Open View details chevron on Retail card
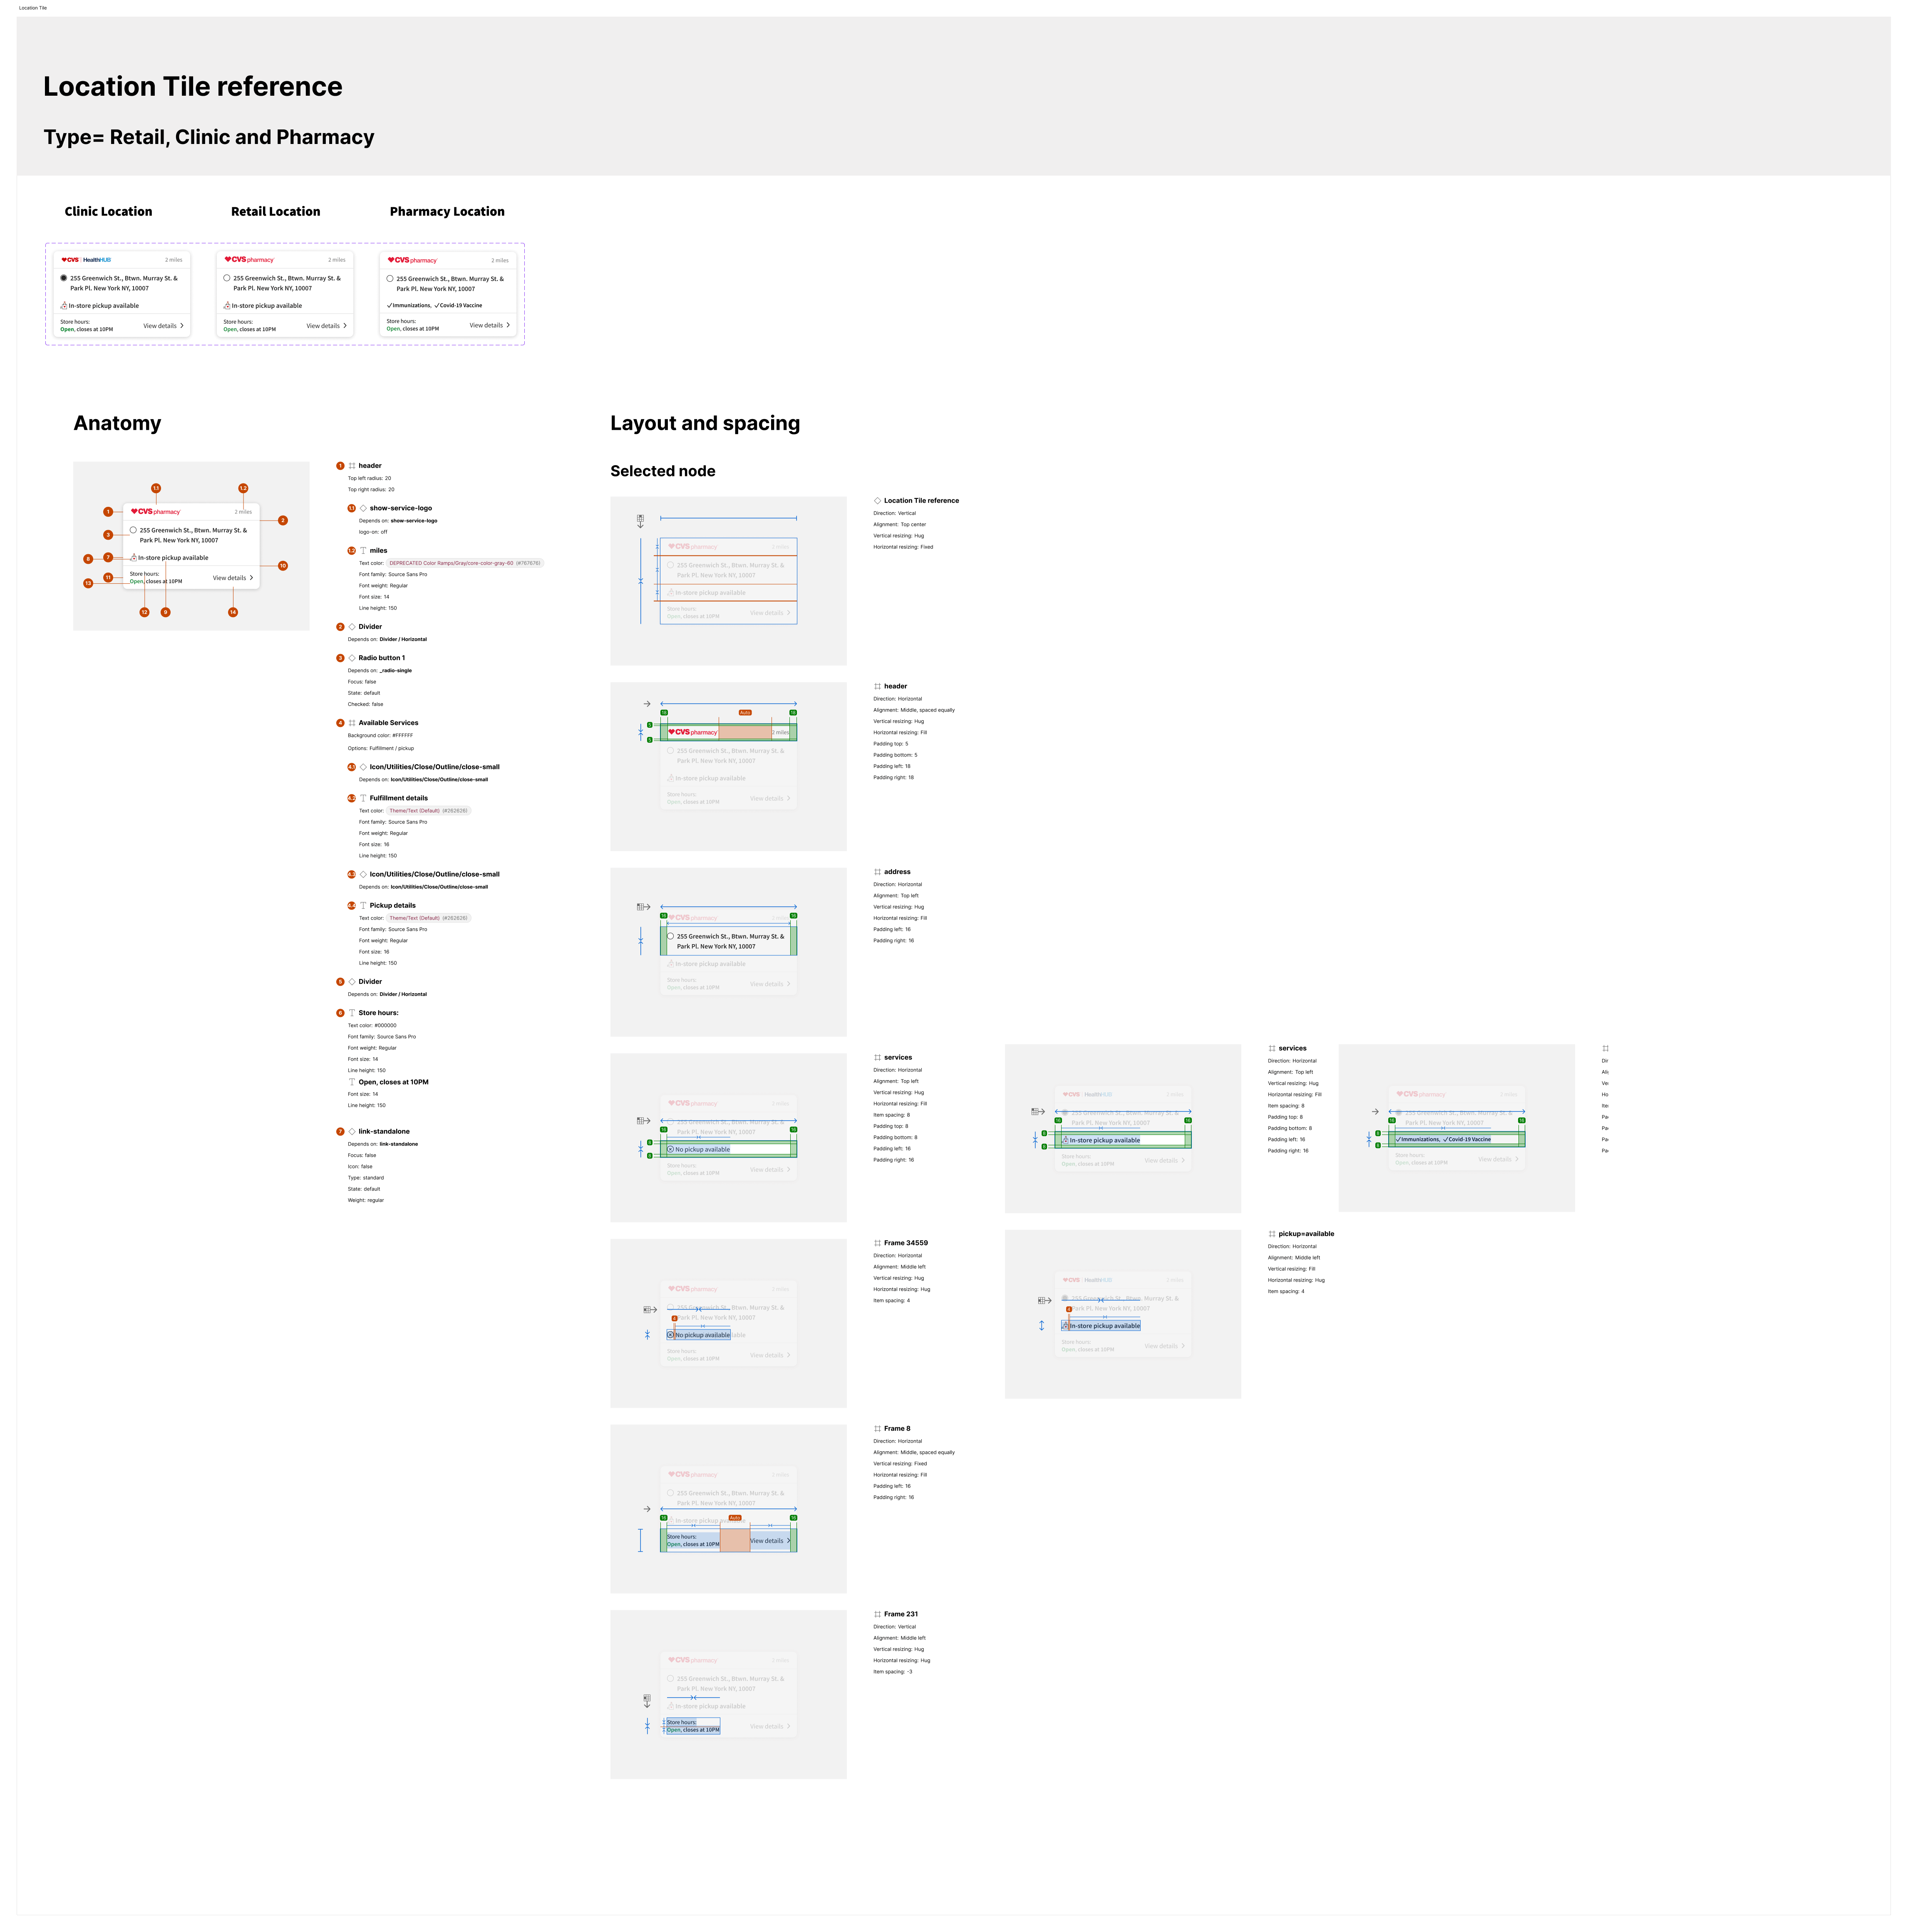Viewport: 1908px width, 1932px height. pyautogui.click(x=345, y=325)
